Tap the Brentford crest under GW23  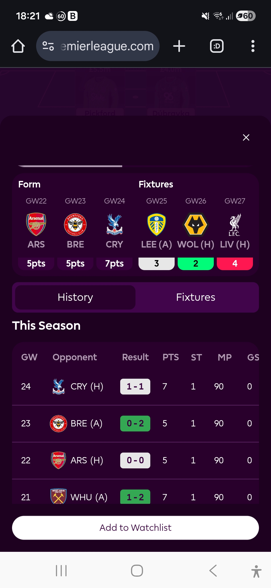point(75,224)
